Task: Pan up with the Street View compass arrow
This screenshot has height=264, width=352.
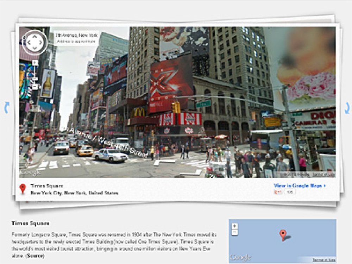Action: point(34,36)
